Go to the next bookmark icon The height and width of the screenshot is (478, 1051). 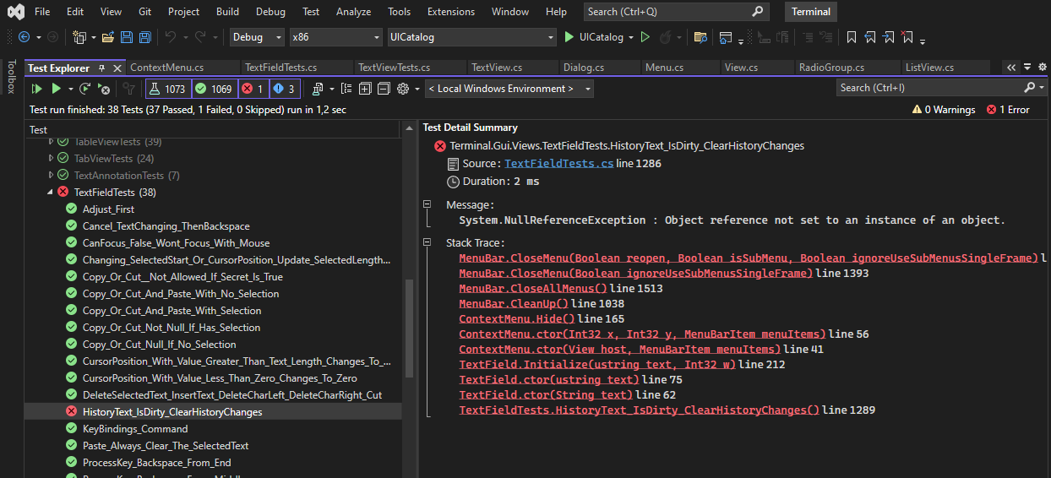coord(889,37)
